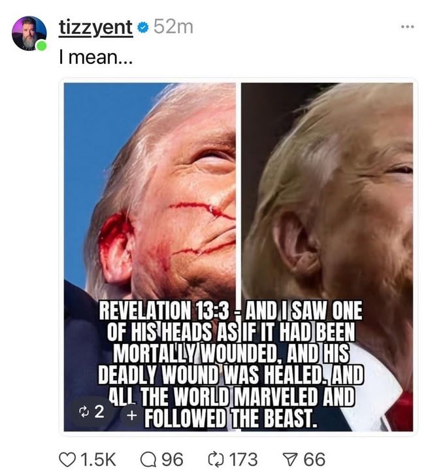Click the 96 replies count
430x470 pixels.
pyautogui.click(x=173, y=460)
